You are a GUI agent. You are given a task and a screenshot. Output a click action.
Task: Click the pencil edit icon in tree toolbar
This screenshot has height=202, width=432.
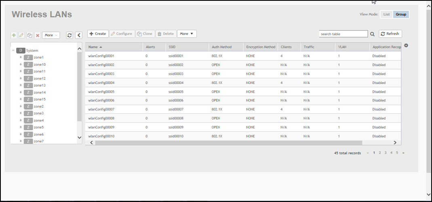[x=21, y=35]
